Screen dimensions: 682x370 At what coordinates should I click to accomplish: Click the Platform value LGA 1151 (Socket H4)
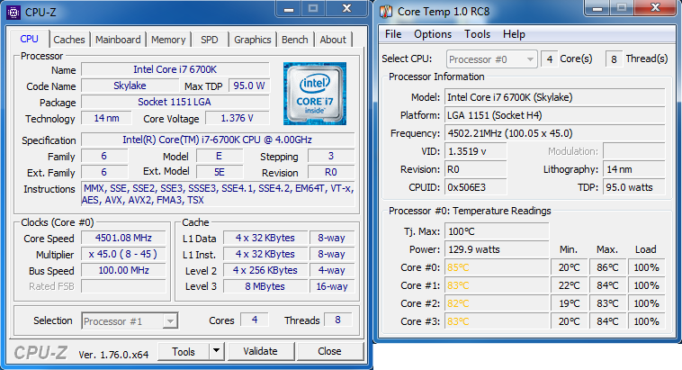554,115
